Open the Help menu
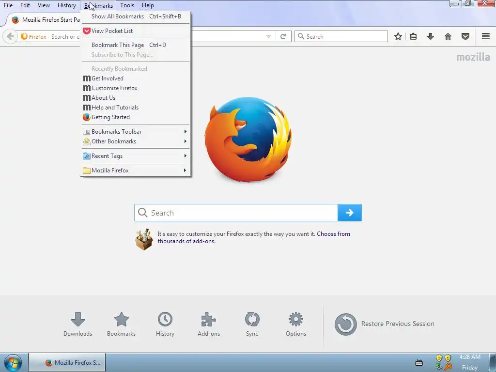Viewport: 496px width, 372px height. pos(148,5)
